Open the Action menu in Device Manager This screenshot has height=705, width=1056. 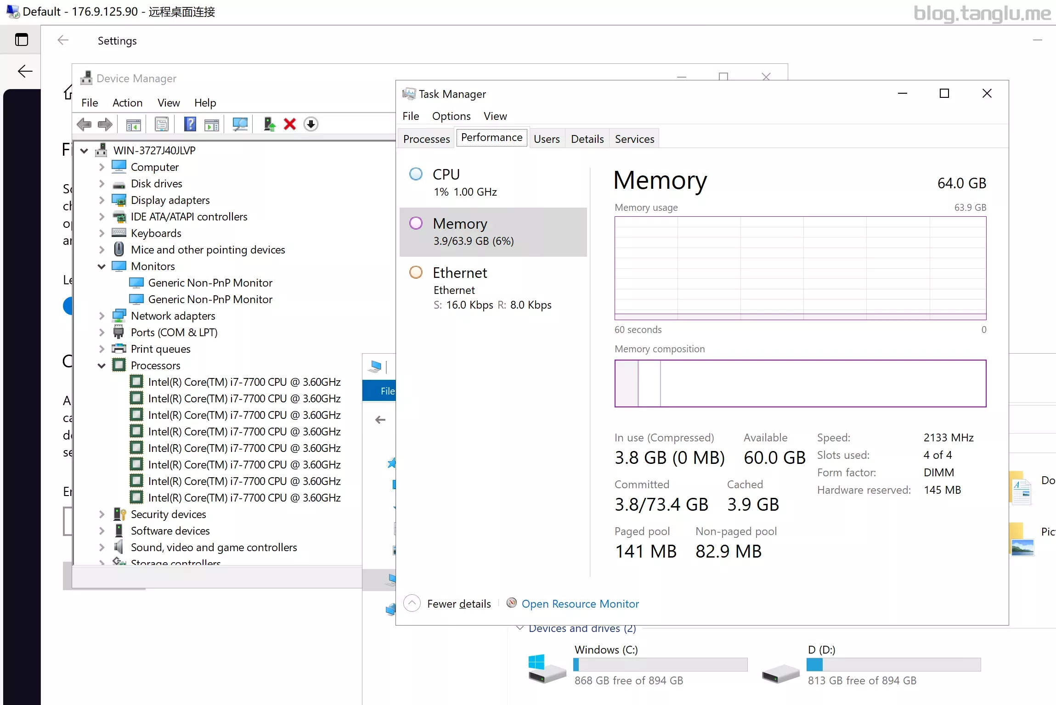click(x=128, y=102)
